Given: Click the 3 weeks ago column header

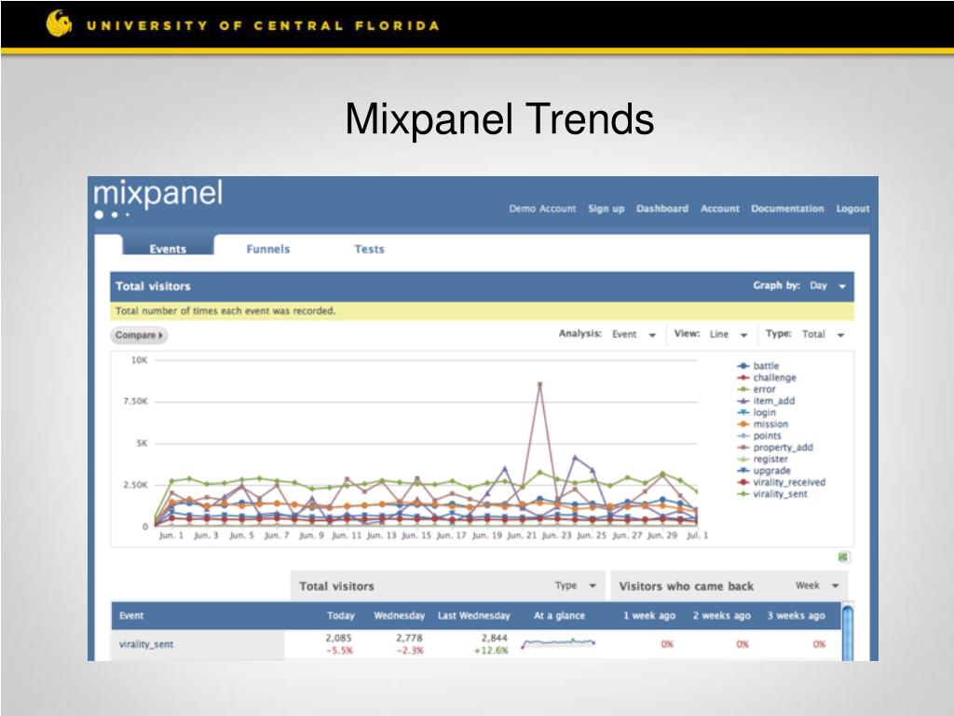Looking at the screenshot, I should pos(796,615).
